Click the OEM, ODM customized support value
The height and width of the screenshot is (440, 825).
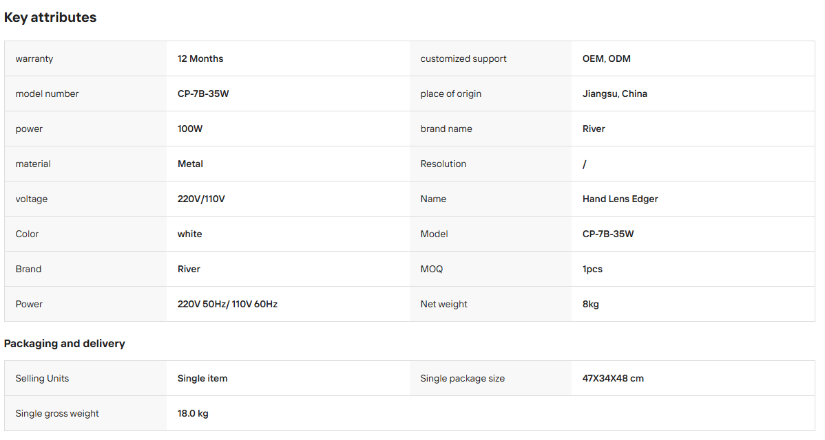pyautogui.click(x=606, y=59)
